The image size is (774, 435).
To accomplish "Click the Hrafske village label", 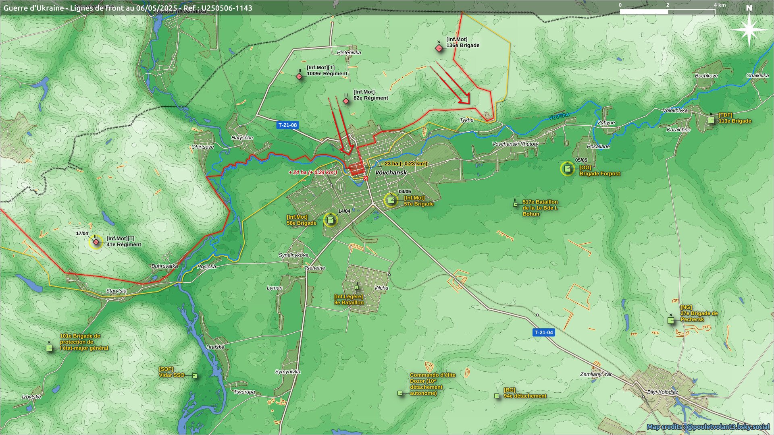I will pos(215,347).
